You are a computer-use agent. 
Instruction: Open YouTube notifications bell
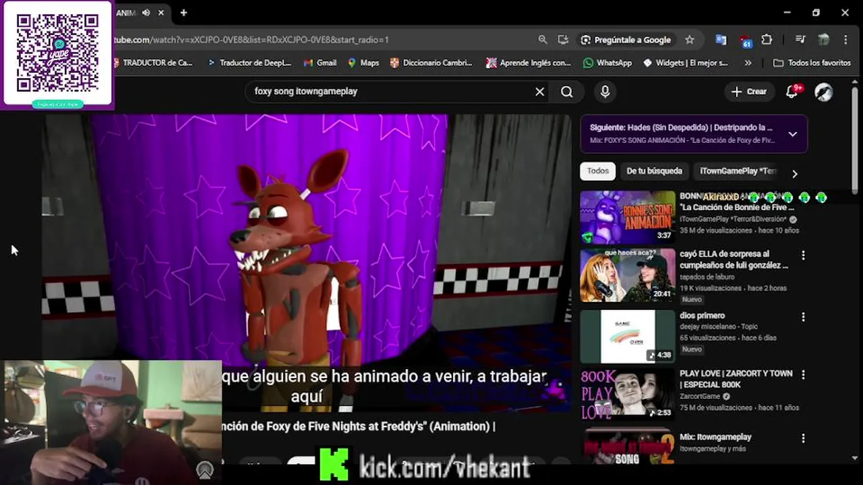[x=793, y=92]
